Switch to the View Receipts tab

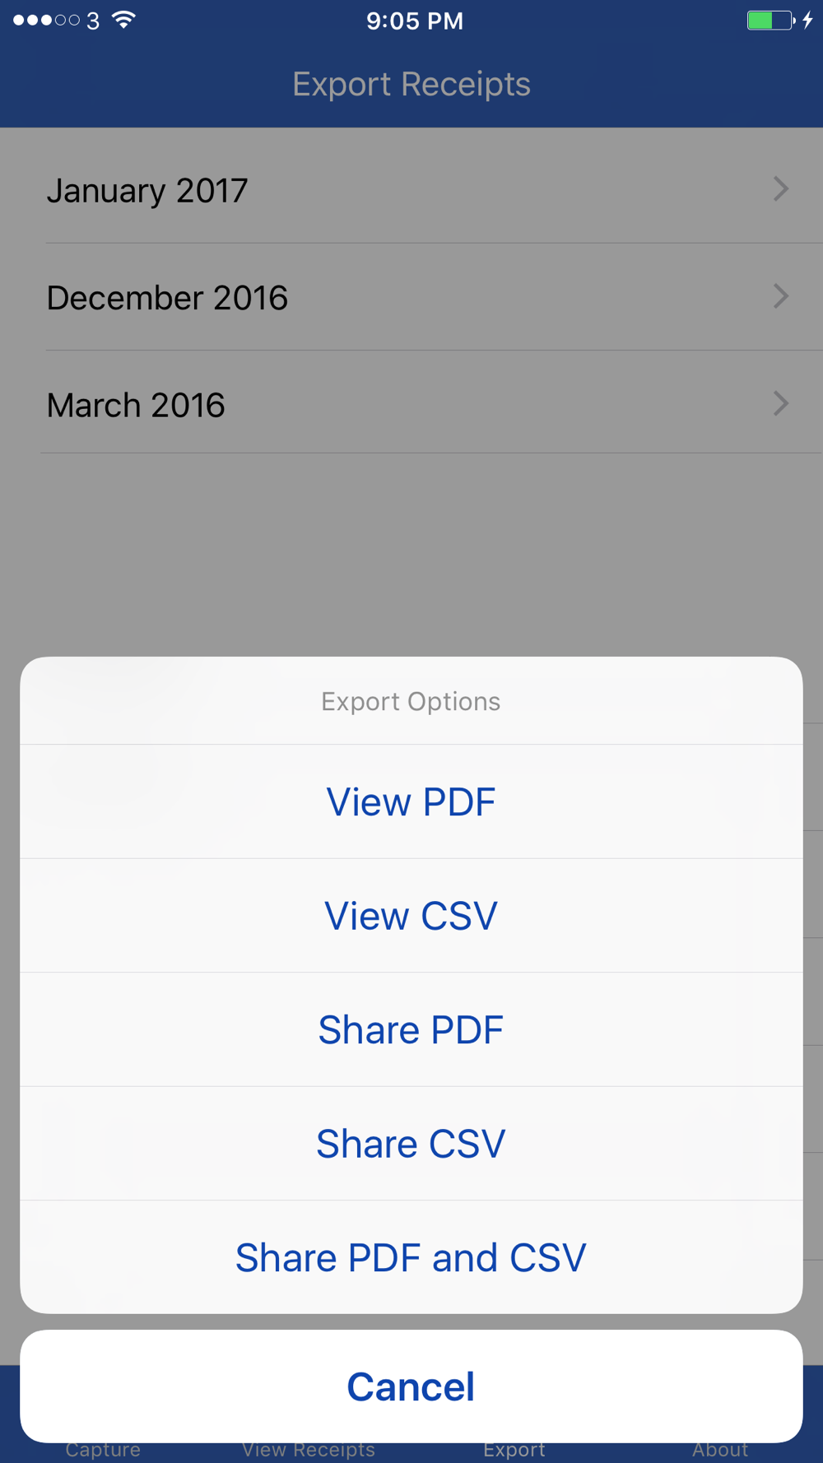309,1450
